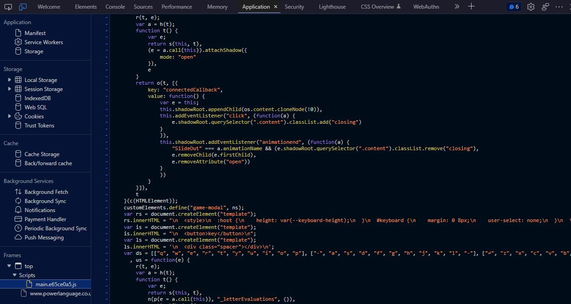The image size is (571, 304).
Task: Close the Application tab
Action: 275,7
